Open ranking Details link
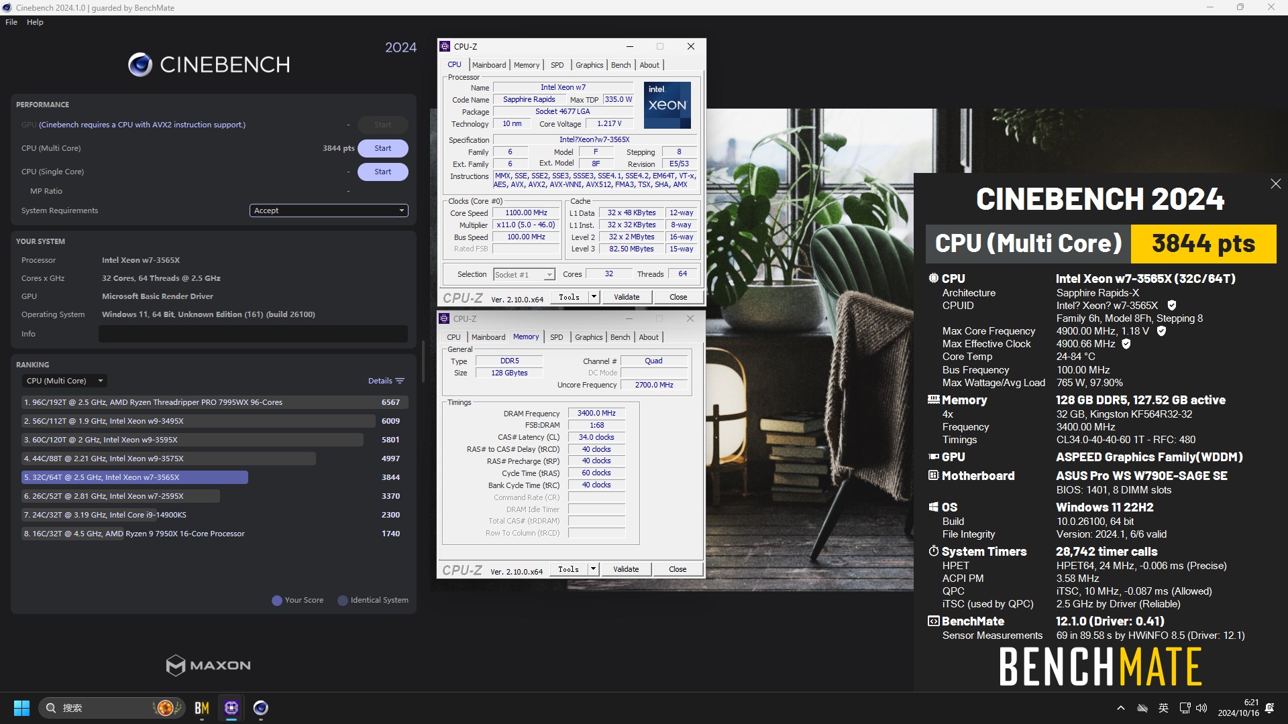 pyautogui.click(x=386, y=381)
